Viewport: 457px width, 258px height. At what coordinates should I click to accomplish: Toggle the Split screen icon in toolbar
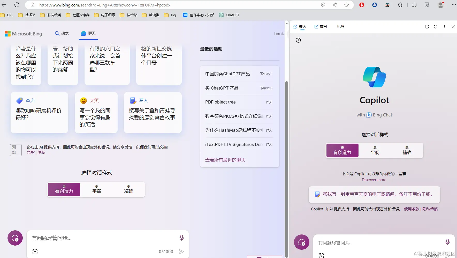pos(414,5)
